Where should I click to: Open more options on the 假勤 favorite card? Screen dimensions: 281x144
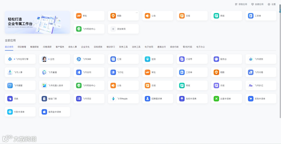coord(137,13)
